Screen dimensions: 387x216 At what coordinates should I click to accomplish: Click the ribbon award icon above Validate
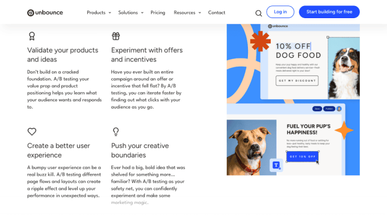32,36
